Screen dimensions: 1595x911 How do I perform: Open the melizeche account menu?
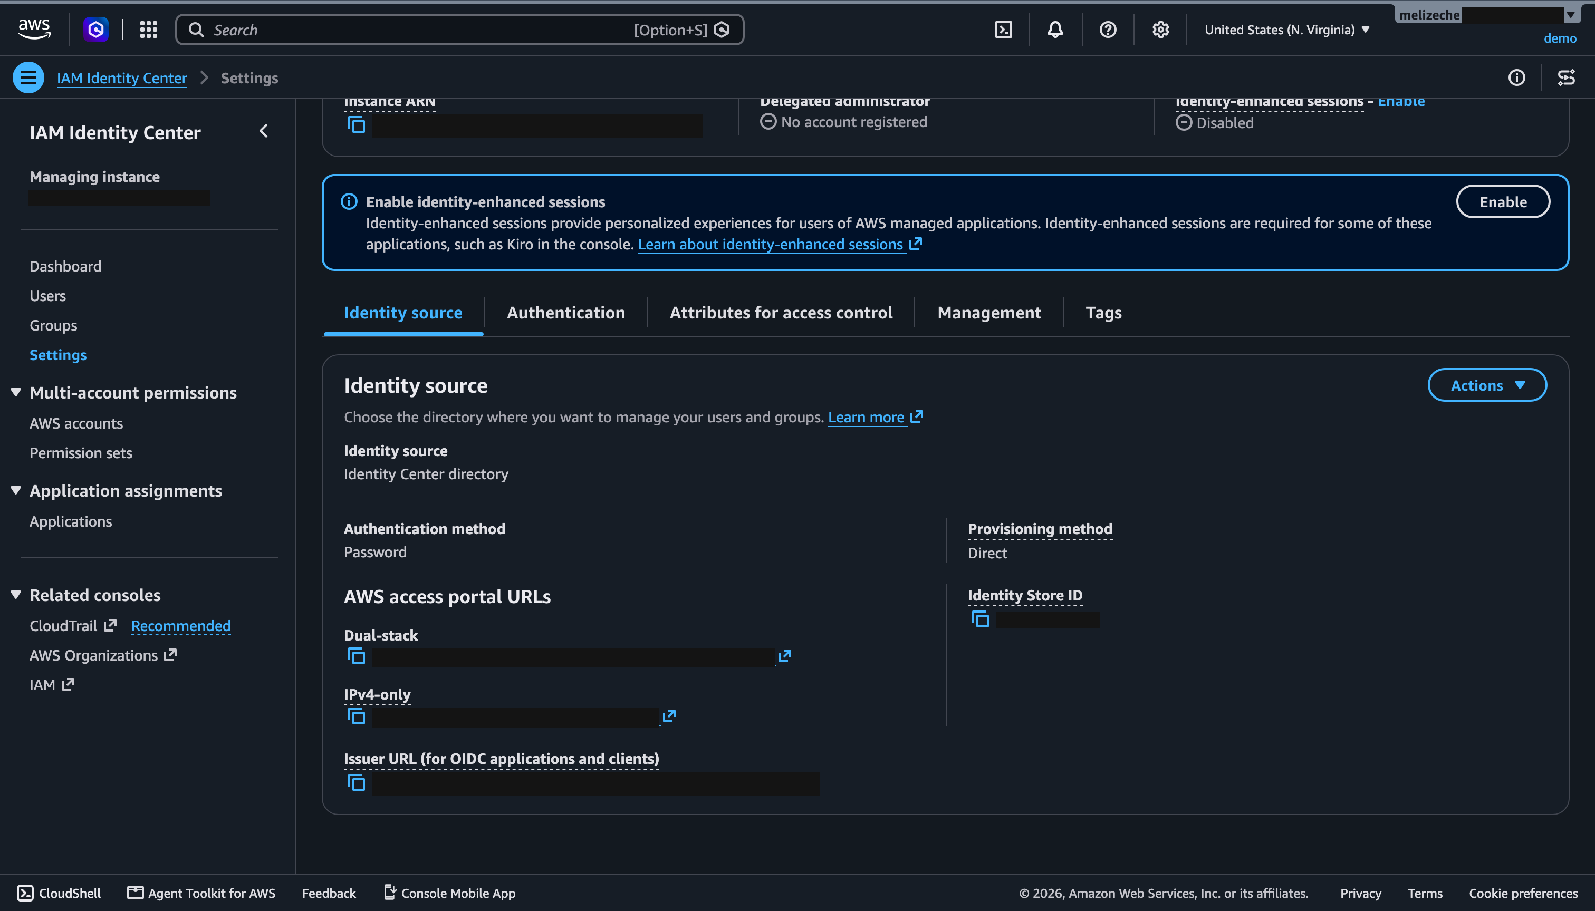(x=1488, y=15)
